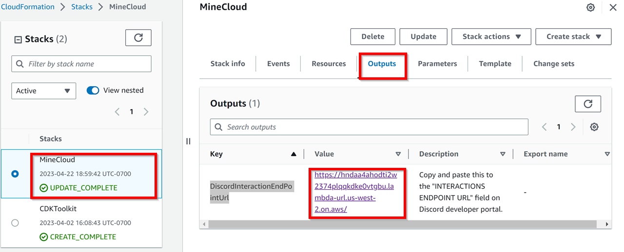This screenshot has width=624, height=252.
Task: Click the Outputs table horizontal scrollbar
Action: point(403,224)
